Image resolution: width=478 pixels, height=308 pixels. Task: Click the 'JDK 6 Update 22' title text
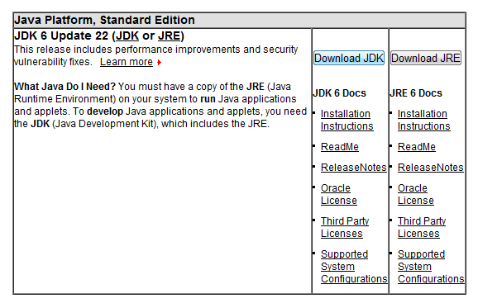coord(61,36)
